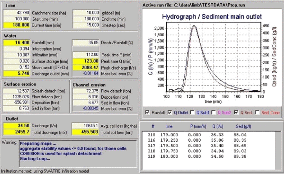Click the Hydrograph / Sediment main outlet title
Viewport: 284px width, 174px height.
pos(212,17)
